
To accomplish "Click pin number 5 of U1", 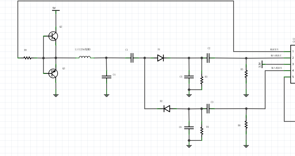I will (x=293, y=77).
